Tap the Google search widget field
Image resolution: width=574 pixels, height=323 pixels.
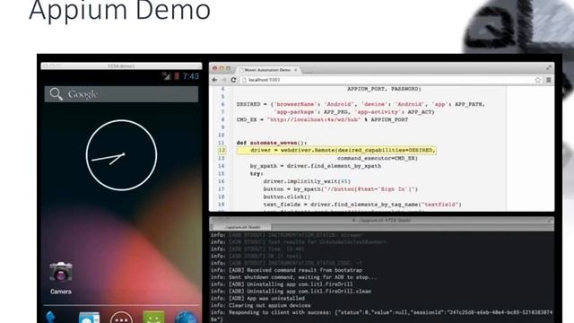tap(121, 94)
